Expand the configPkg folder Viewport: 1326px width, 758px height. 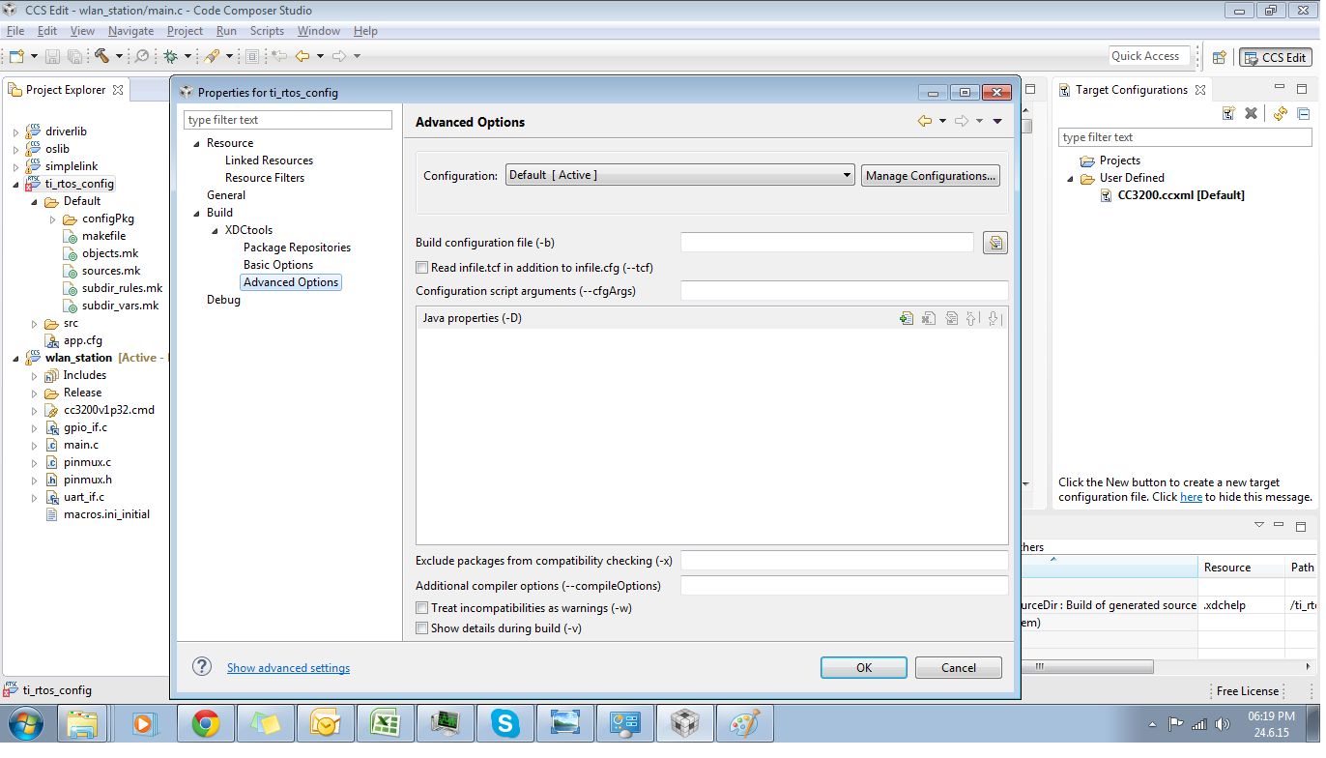click(52, 219)
